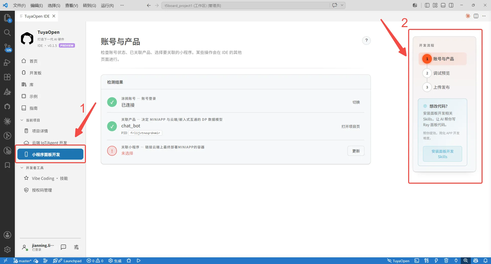Open the 运行(R) menu

107,5
